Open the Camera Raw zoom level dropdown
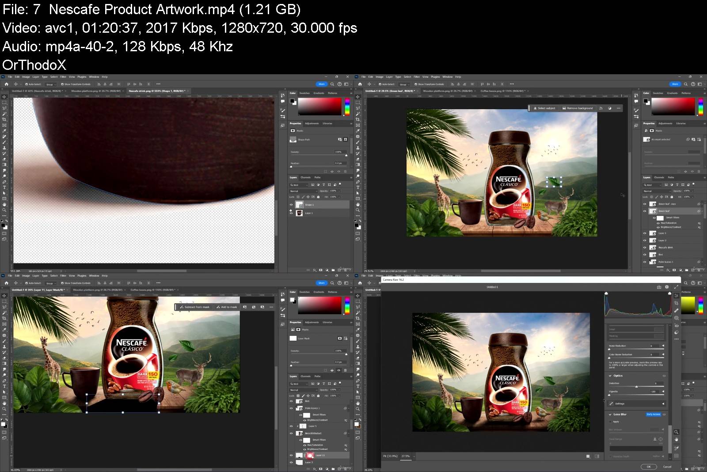 pos(414,456)
